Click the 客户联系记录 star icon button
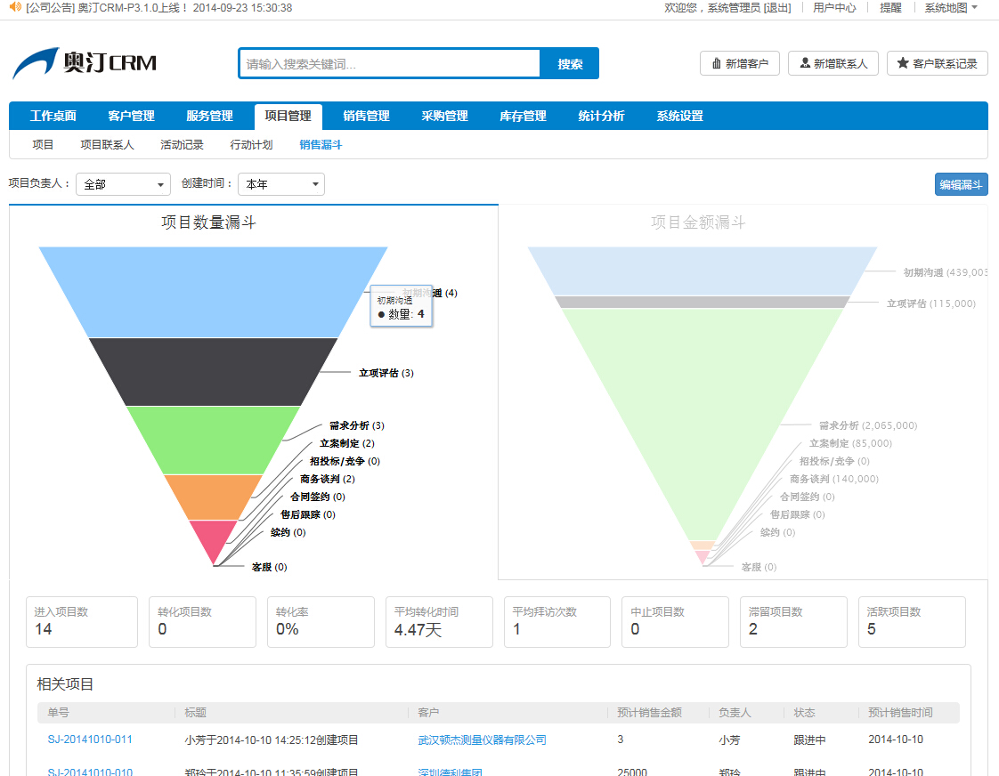 [x=937, y=63]
